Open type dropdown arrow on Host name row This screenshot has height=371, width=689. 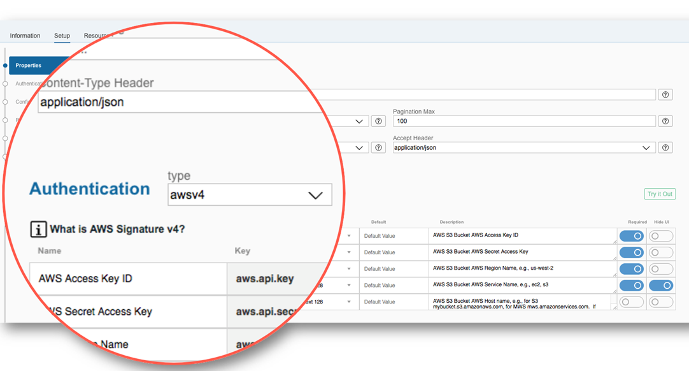coord(349,302)
